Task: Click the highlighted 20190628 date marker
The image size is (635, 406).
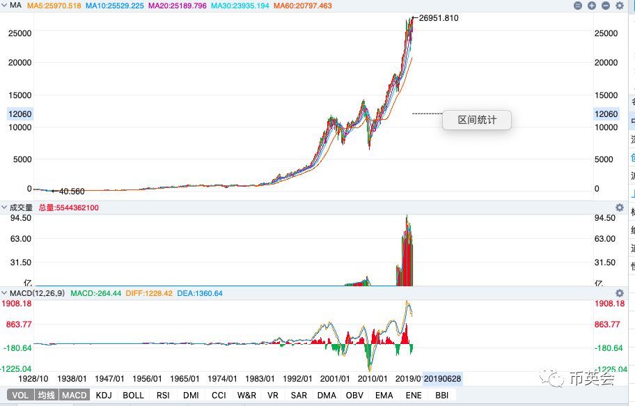Action: click(442, 378)
